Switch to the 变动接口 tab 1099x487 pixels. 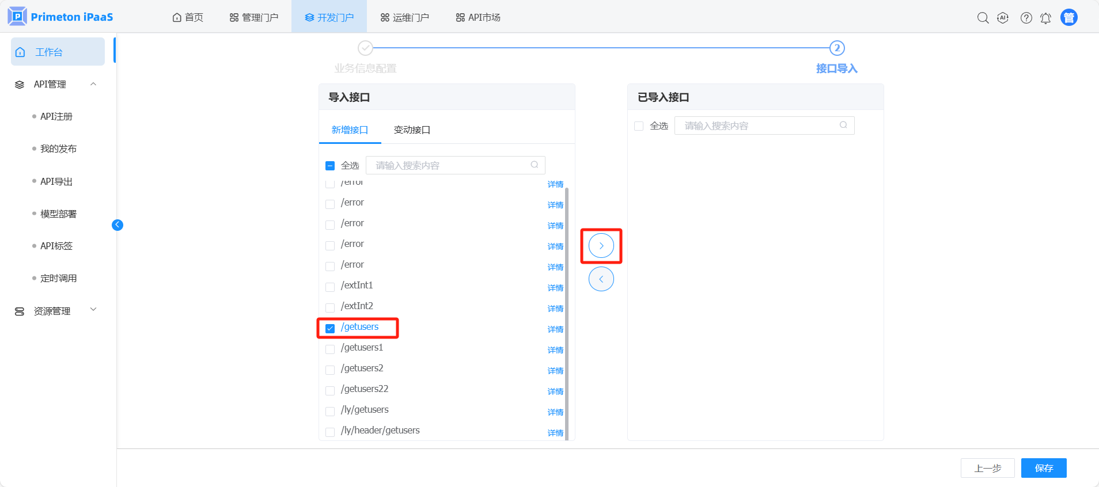coord(412,130)
